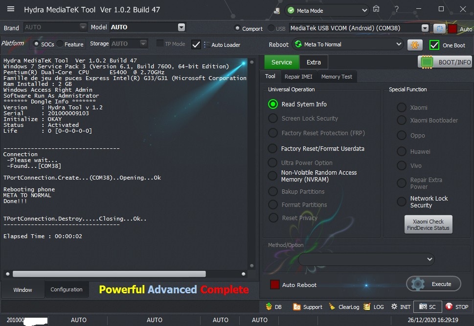The width and height of the screenshot is (474, 326).
Task: Toggle the Auto Loader checkbox
Action: coord(196,44)
